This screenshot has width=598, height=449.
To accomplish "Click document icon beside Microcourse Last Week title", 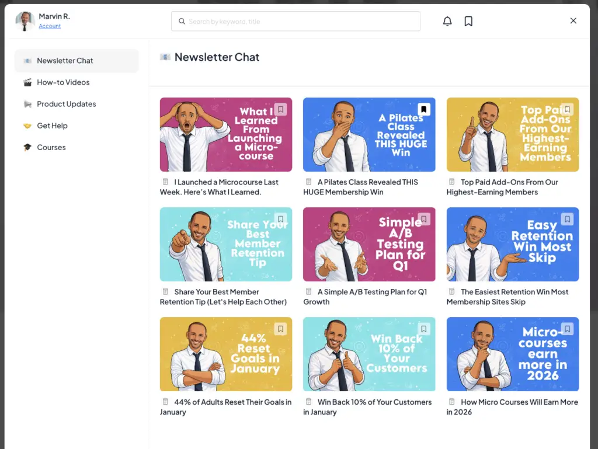I will click(x=165, y=182).
